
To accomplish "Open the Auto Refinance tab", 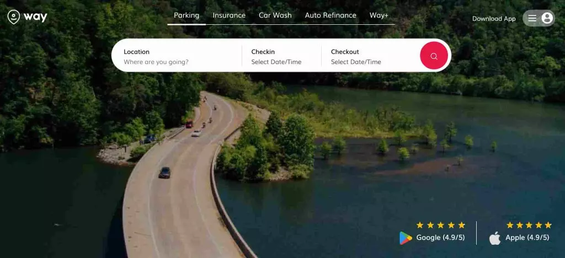I will click(331, 15).
